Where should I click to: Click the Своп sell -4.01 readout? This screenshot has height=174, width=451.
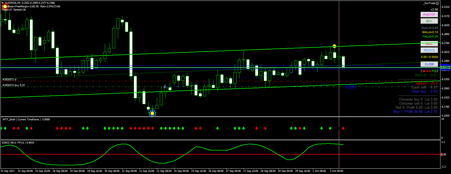(x=424, y=87)
